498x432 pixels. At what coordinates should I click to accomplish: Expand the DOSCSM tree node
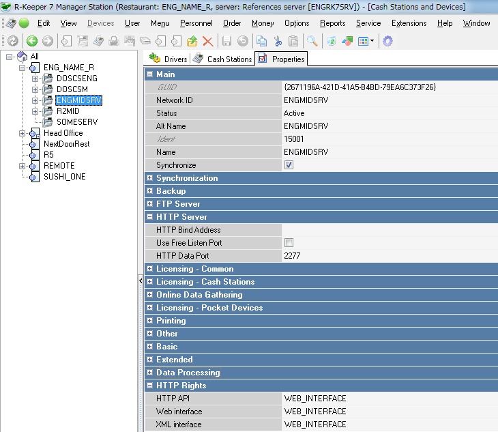tap(35, 89)
